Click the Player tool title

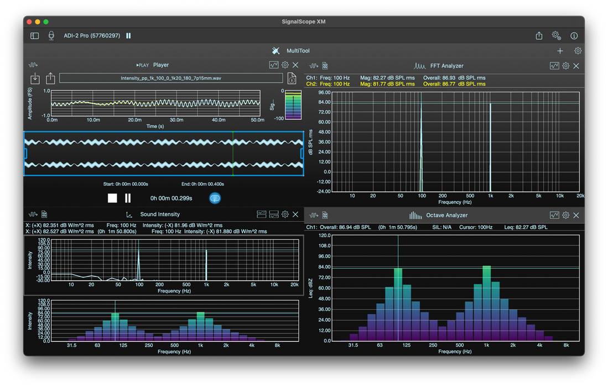161,65
